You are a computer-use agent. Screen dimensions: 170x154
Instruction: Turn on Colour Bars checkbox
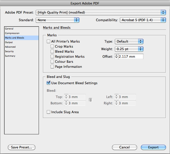click(52, 61)
